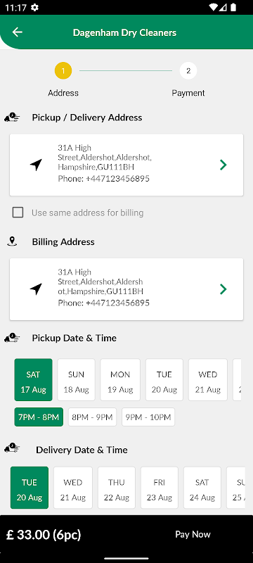Image resolution: width=253 pixels, height=563 pixels.
Task: Select the 8PM - 9PM pickup slot
Action: 93,417
